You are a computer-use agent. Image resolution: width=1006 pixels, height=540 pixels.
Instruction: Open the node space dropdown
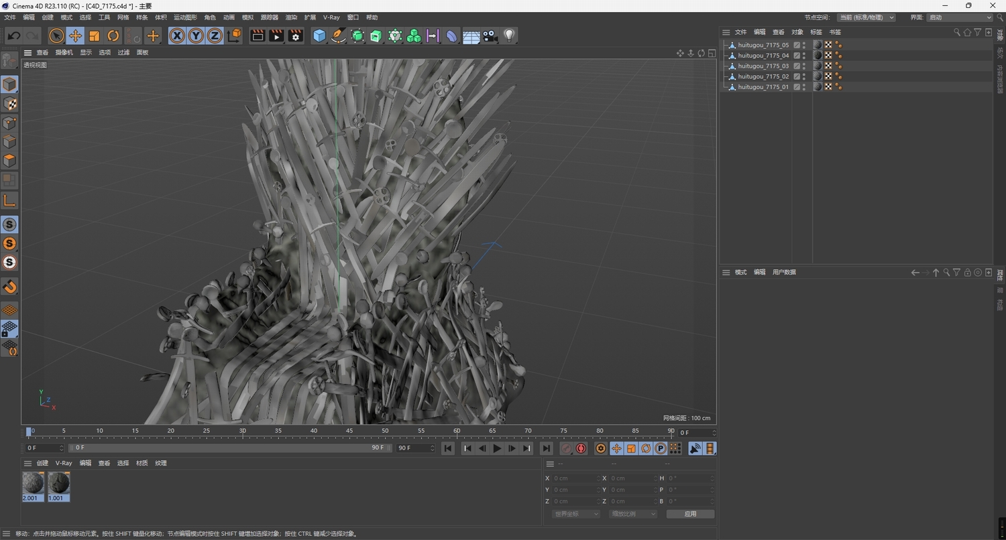(x=865, y=17)
